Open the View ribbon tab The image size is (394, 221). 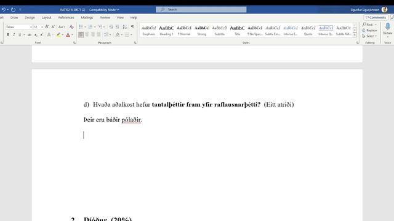120,18
